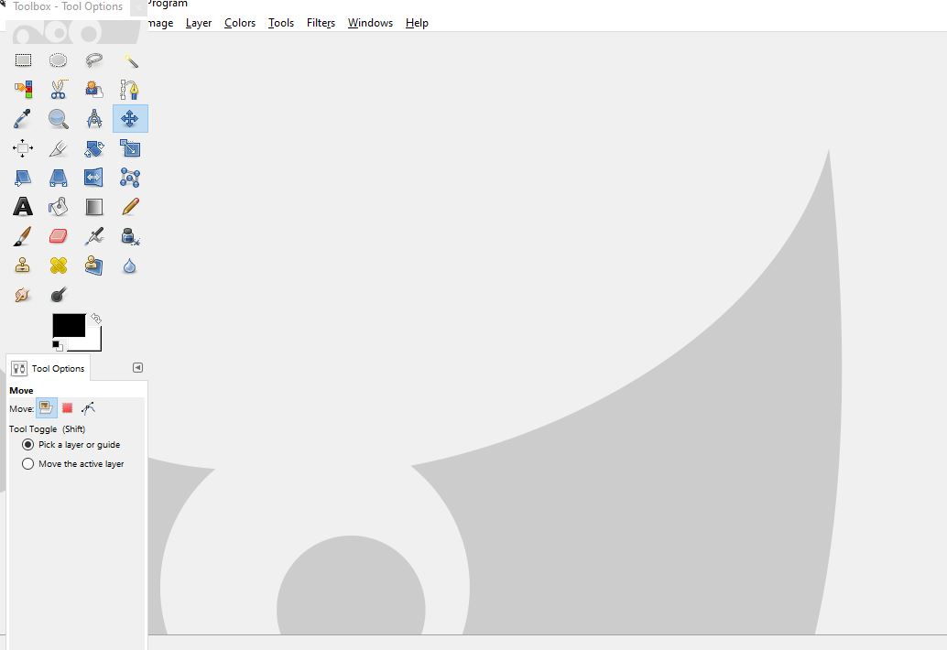Set Move mode to selection red square
The width and height of the screenshot is (947, 650).
tap(67, 408)
